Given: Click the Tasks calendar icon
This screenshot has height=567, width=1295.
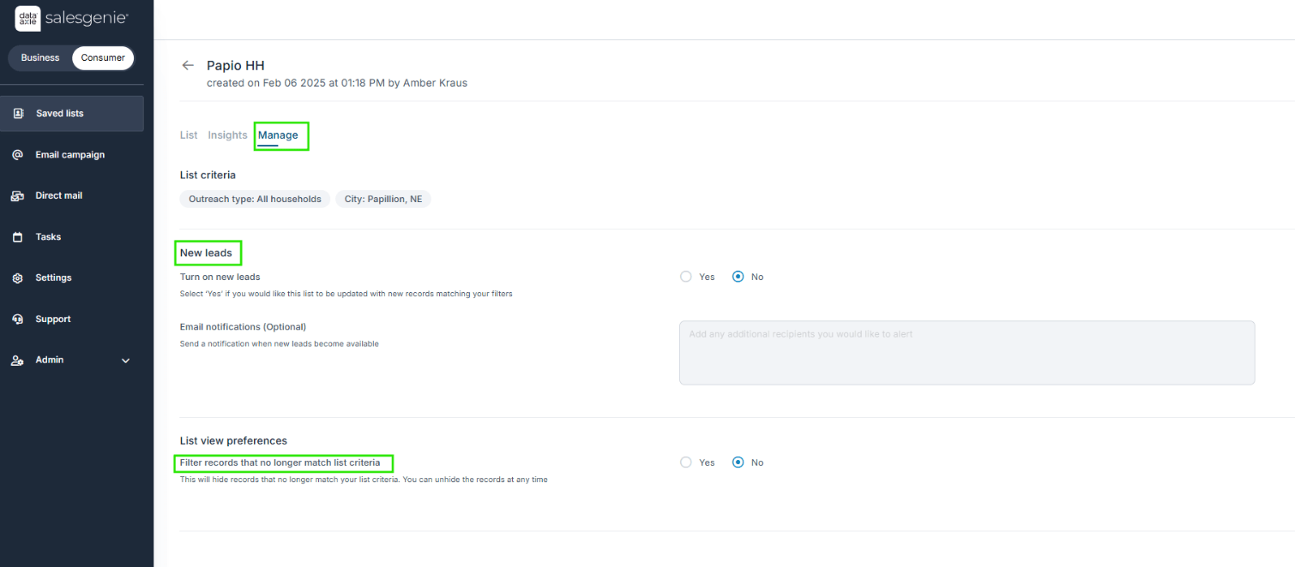Looking at the screenshot, I should pyautogui.click(x=18, y=237).
